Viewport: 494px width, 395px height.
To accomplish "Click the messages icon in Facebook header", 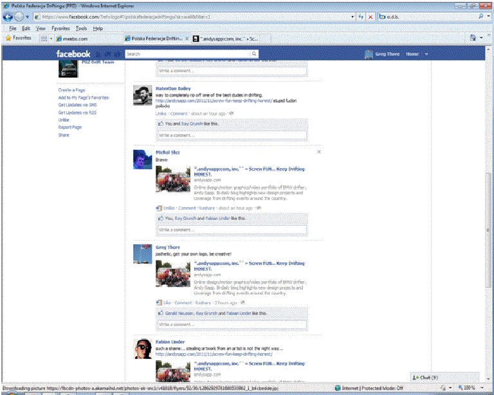I will [x=108, y=54].
